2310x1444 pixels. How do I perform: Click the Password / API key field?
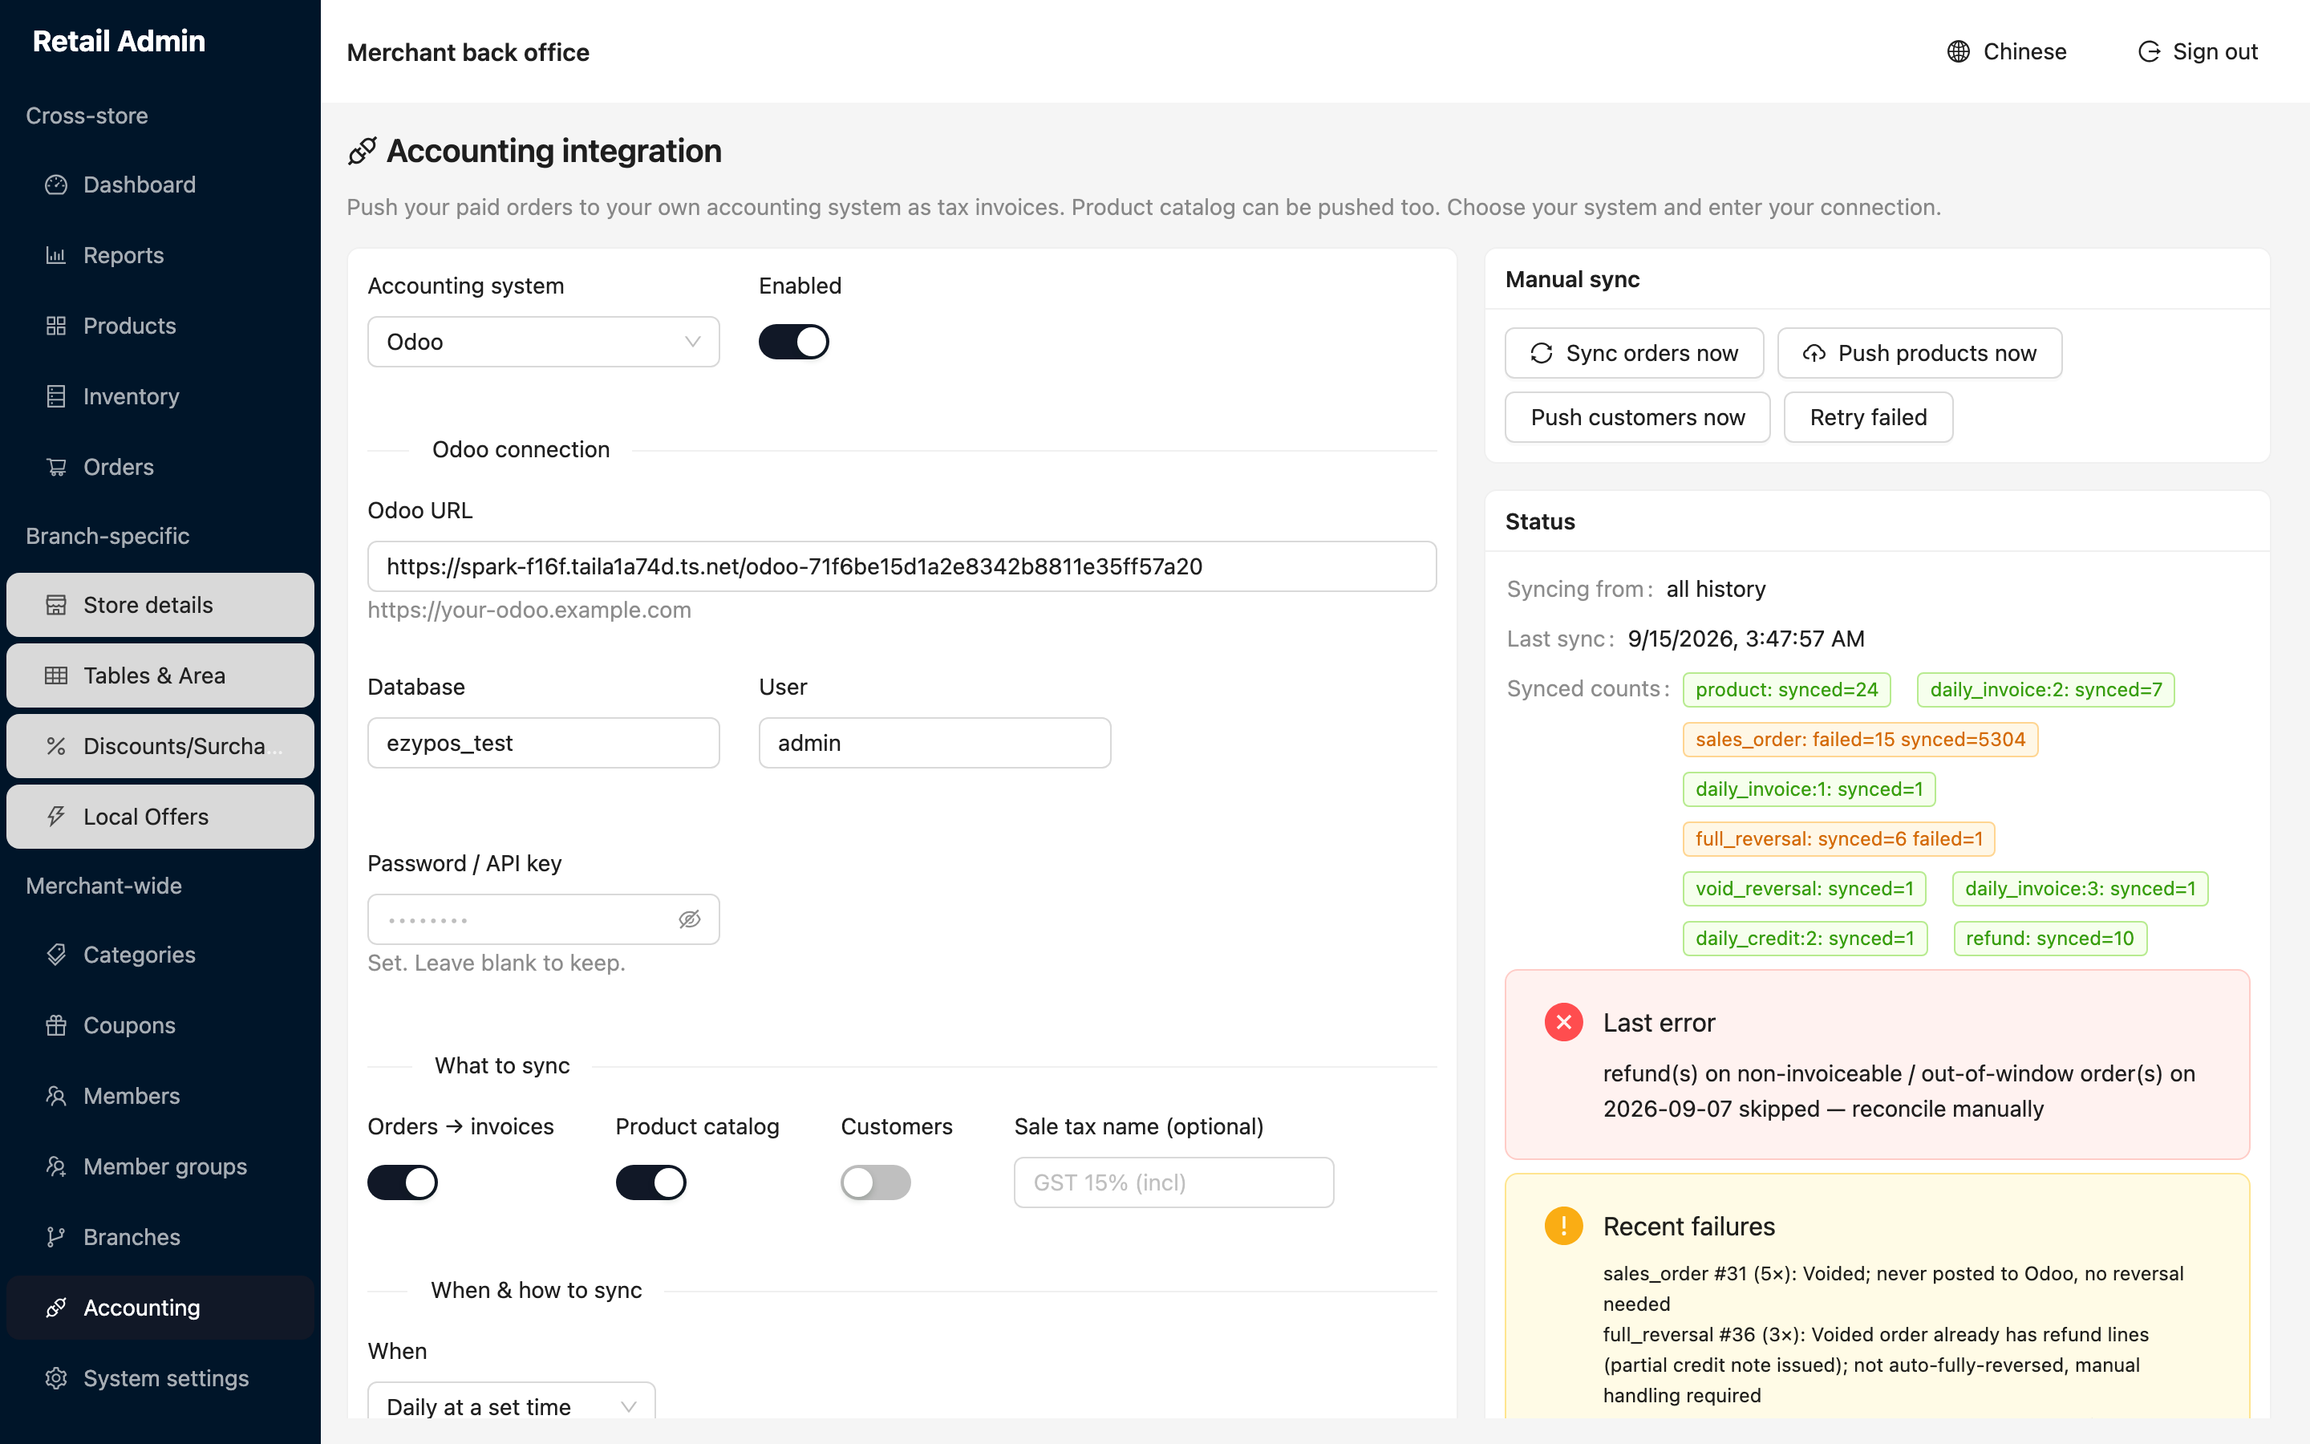point(543,919)
